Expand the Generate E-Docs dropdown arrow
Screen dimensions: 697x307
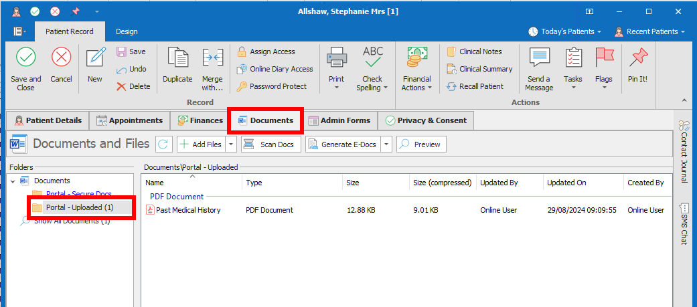386,144
